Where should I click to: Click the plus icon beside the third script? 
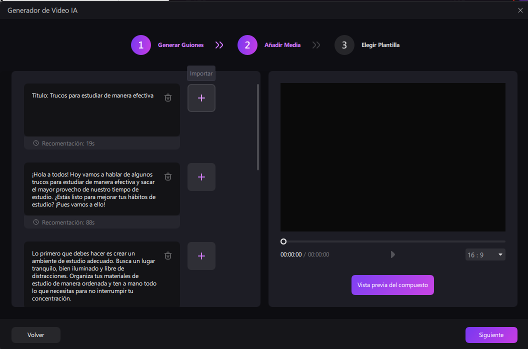[201, 255]
